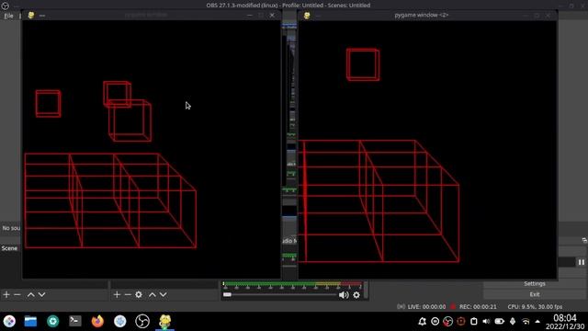Move the selected scene up in the Scenes panel

tap(30, 295)
